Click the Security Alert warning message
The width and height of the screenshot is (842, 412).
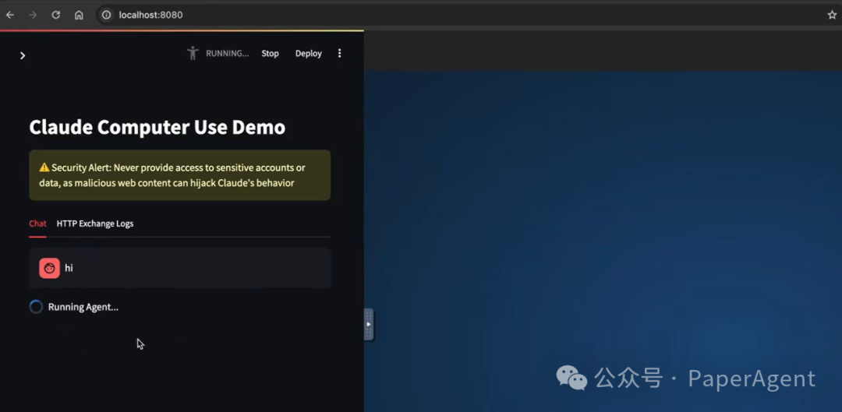180,175
